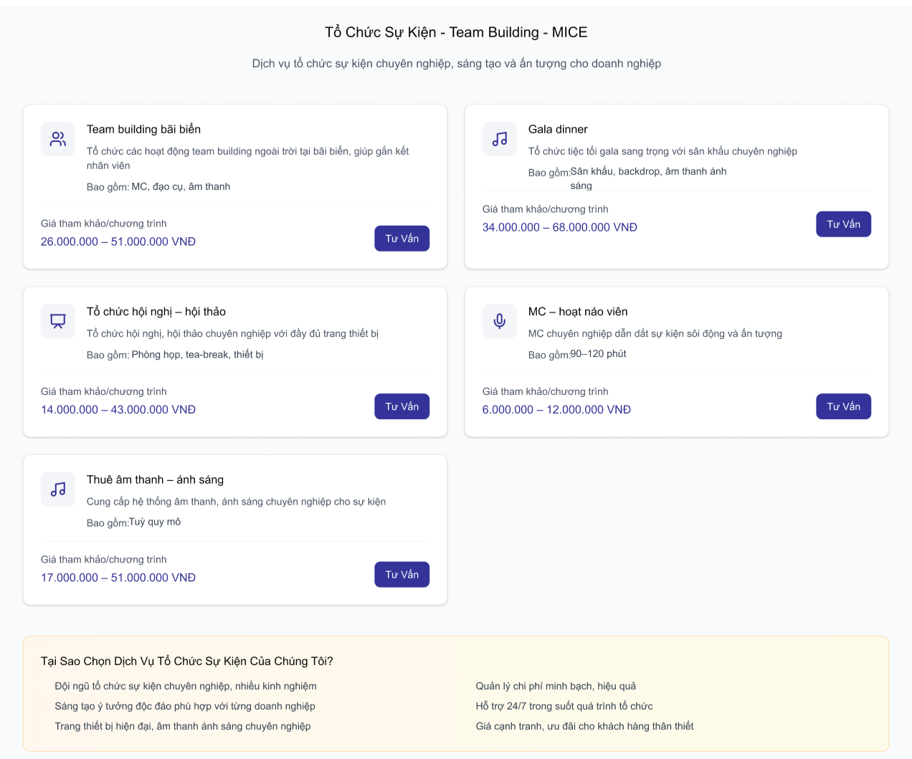Screen dimensions: 912x759
Task: Click the people icon for Team building bãi biển
Action: coord(58,139)
